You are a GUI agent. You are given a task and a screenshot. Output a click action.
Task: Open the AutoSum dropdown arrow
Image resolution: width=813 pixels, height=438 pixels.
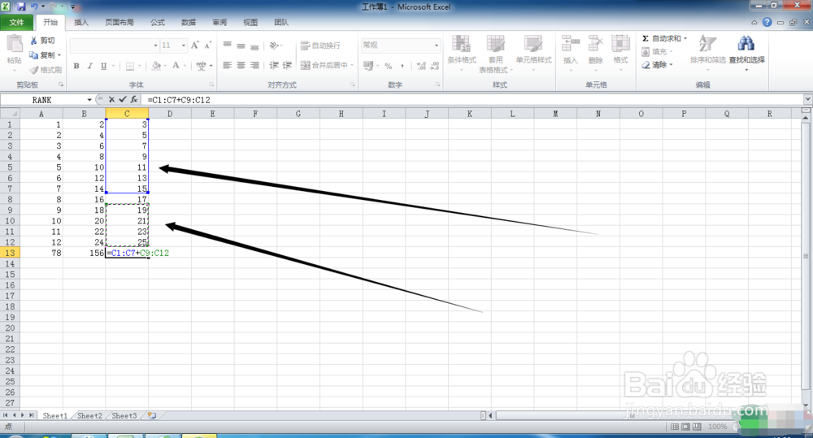tap(685, 39)
